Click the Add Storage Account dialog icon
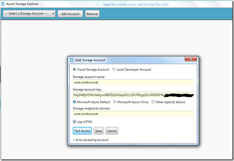Screen dimensions: 234x161 [x=72, y=60]
